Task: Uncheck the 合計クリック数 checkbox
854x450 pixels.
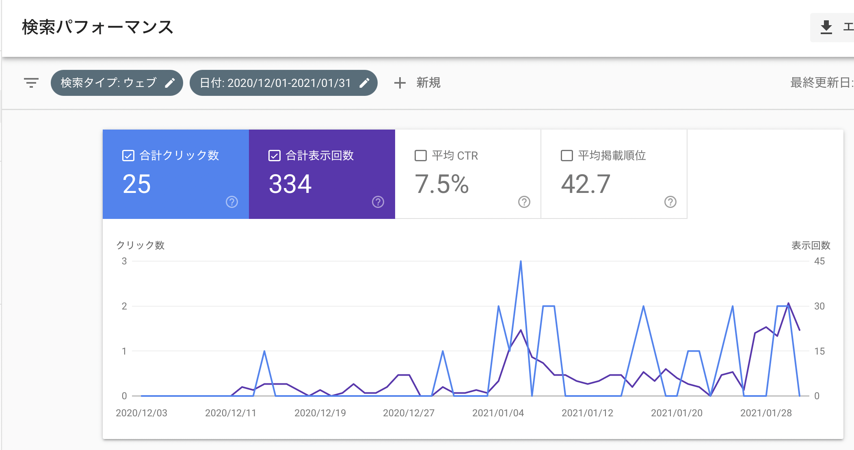Action: 128,156
